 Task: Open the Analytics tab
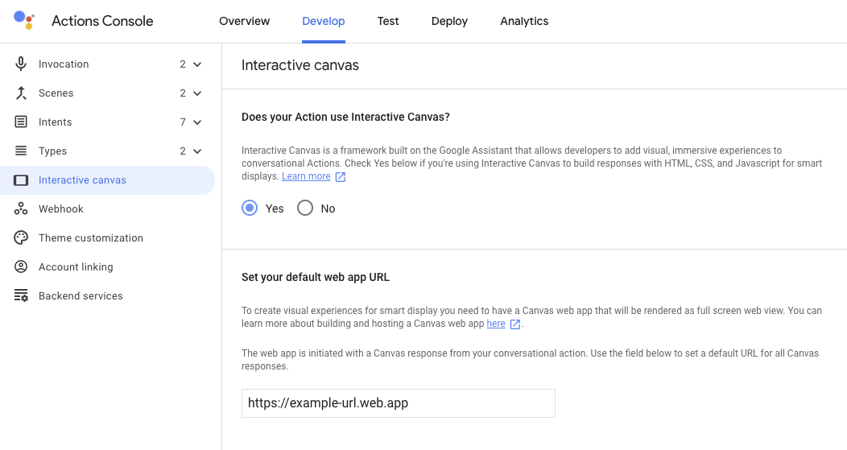point(524,22)
